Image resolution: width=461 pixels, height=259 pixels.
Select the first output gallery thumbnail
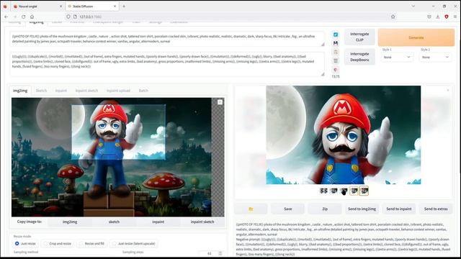point(323,191)
